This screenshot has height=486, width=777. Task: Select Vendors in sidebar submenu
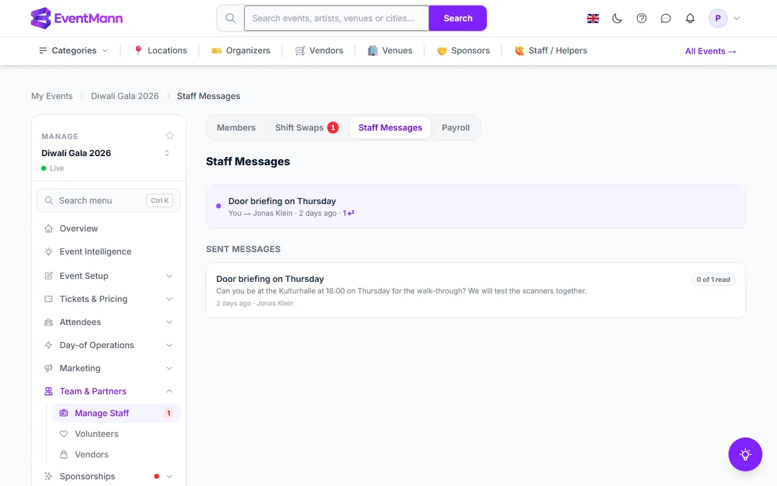116,454
